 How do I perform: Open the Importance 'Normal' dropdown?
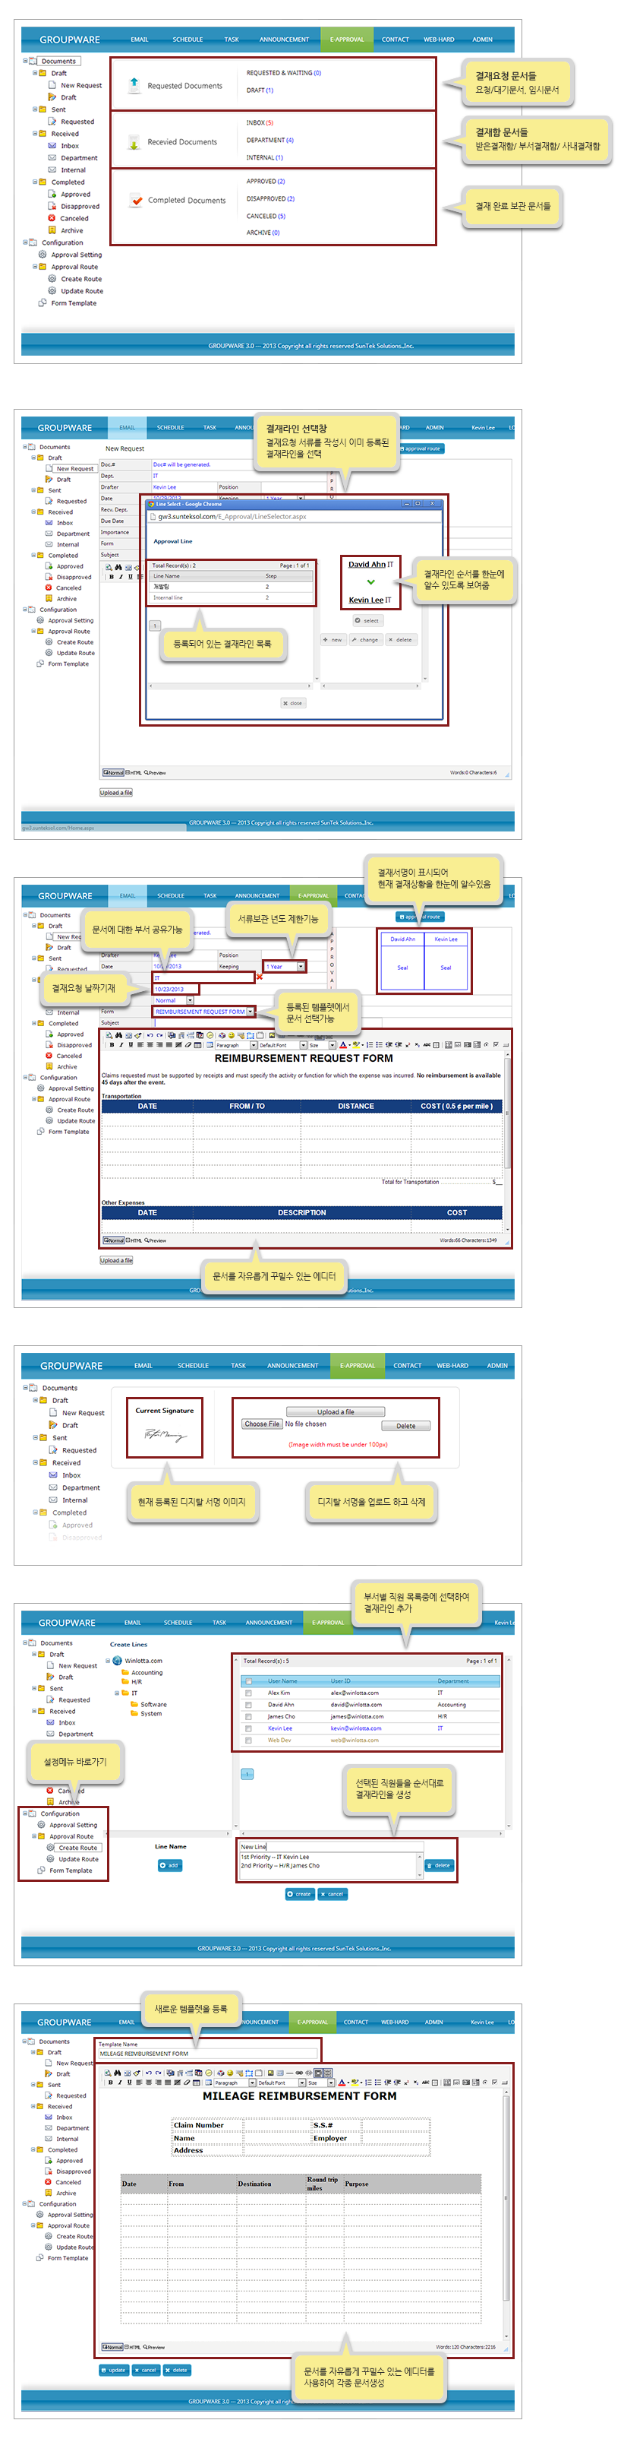(190, 999)
